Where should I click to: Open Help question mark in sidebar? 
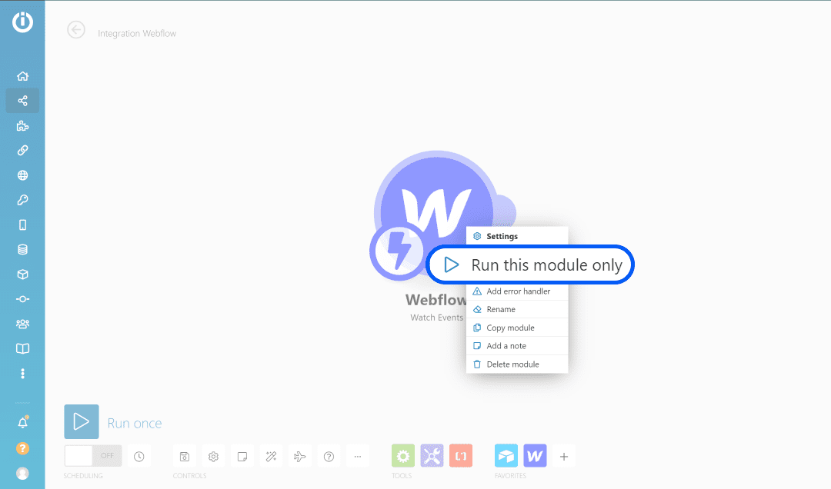point(22,448)
